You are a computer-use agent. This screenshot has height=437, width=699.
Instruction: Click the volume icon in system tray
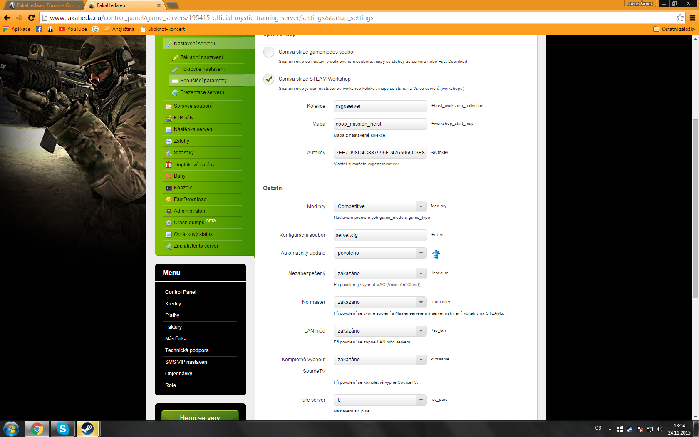659,429
